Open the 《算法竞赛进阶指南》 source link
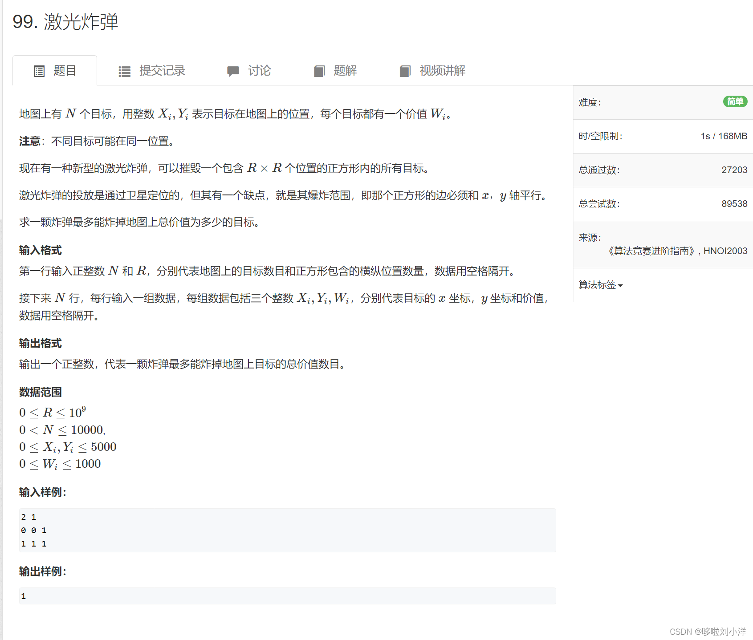 click(x=651, y=251)
